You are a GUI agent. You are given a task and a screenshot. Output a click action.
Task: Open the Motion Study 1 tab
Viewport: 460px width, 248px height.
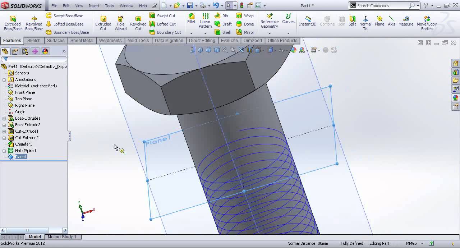62,237
